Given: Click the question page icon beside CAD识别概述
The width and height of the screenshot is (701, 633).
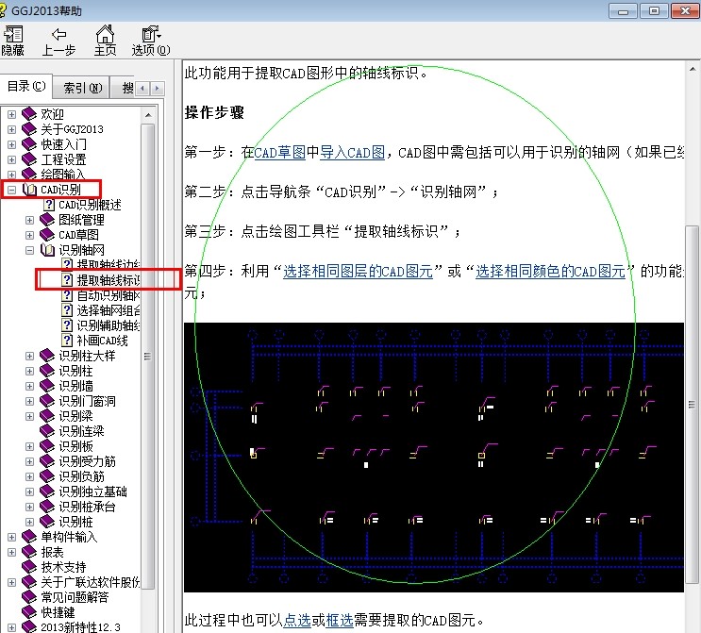Looking at the screenshot, I should (x=49, y=205).
